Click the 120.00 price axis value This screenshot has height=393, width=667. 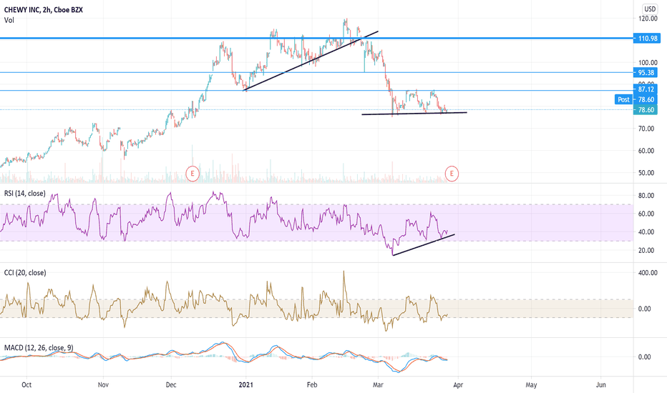pos(648,19)
